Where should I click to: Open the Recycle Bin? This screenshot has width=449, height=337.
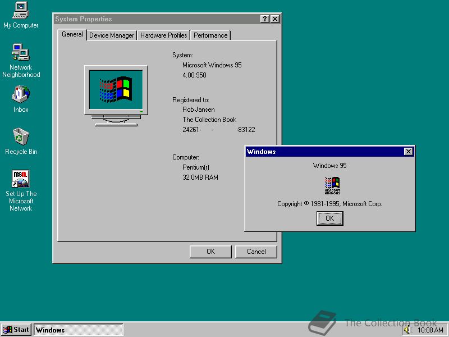pyautogui.click(x=20, y=136)
